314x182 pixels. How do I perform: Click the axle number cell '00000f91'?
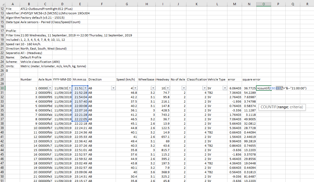(x=45, y=93)
